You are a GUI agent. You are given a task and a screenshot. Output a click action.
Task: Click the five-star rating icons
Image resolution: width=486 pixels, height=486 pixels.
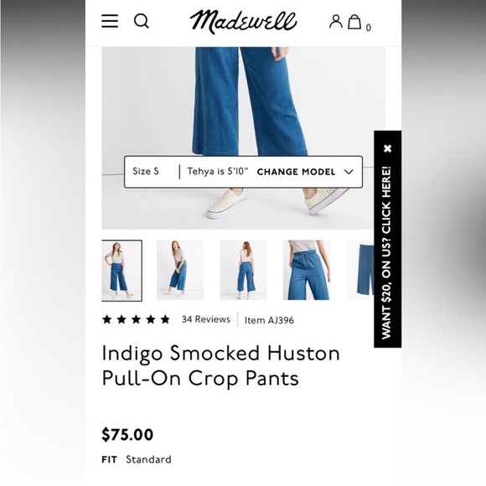pos(136,319)
